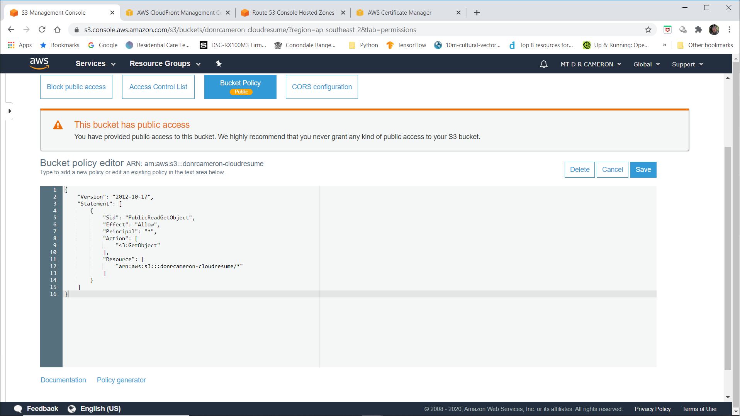Click the "s3:GetObject" action text
The image size is (740, 416).
pos(138,245)
